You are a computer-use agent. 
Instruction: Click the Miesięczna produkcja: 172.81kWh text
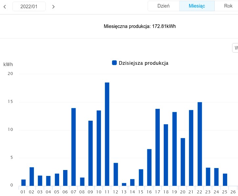tap(140, 26)
